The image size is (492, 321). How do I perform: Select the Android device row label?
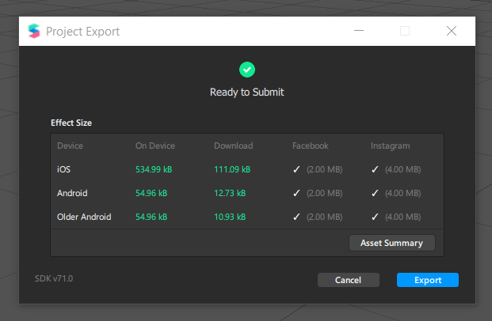point(72,193)
